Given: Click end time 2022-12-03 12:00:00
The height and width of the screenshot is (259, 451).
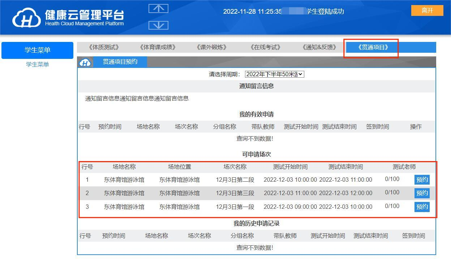Looking at the screenshot, I should [x=345, y=193].
